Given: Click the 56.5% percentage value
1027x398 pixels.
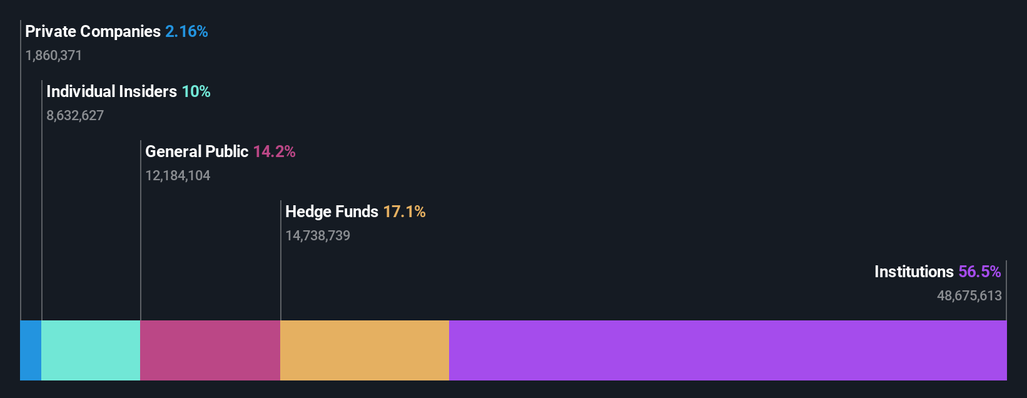Looking at the screenshot, I should click(979, 272).
